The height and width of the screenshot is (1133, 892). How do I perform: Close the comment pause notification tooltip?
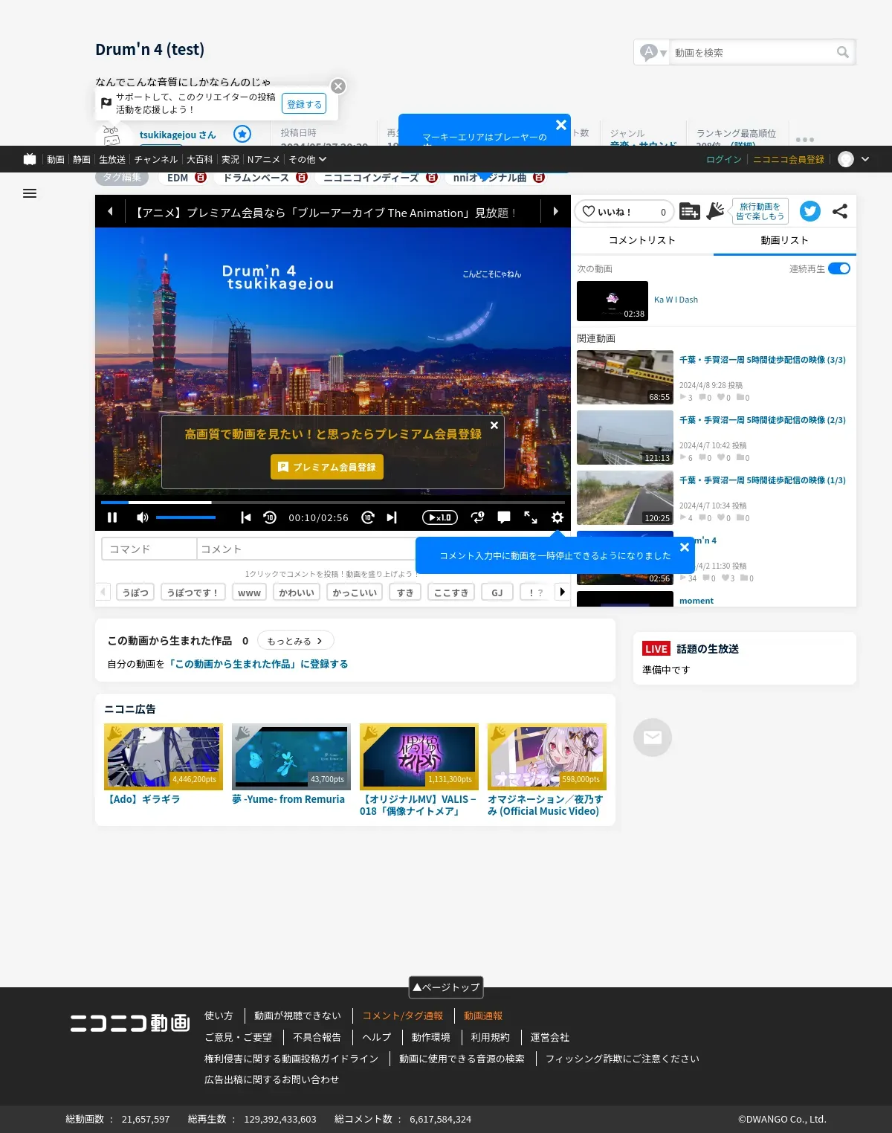click(x=685, y=547)
